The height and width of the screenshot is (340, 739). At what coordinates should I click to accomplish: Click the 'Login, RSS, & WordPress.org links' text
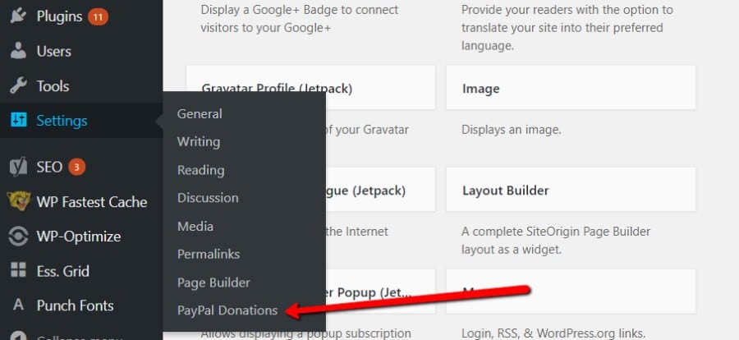pos(553,333)
